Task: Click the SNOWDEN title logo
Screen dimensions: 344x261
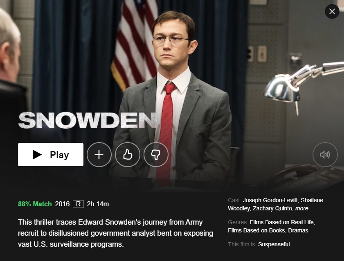Action: (87, 120)
